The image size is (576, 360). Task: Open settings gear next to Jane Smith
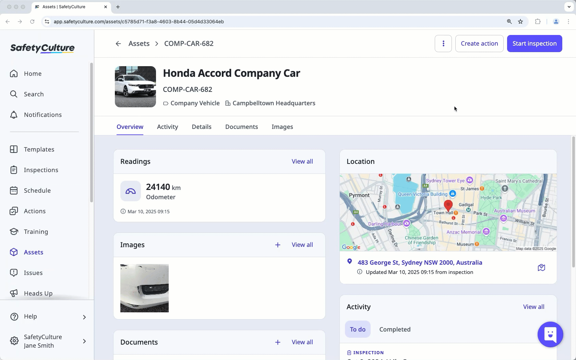pyautogui.click(x=14, y=341)
